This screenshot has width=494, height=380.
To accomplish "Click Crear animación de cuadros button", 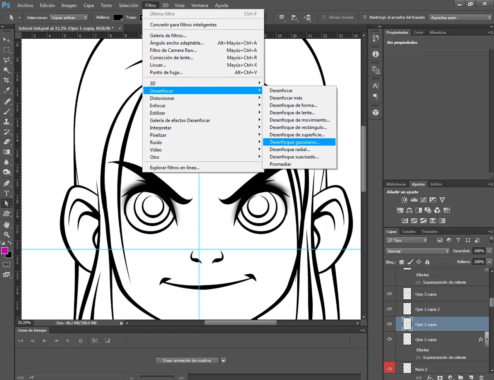I will point(187,360).
